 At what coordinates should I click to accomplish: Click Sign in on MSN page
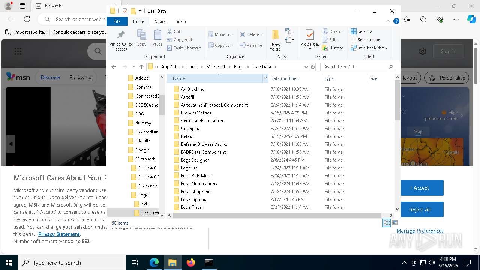[448, 51]
